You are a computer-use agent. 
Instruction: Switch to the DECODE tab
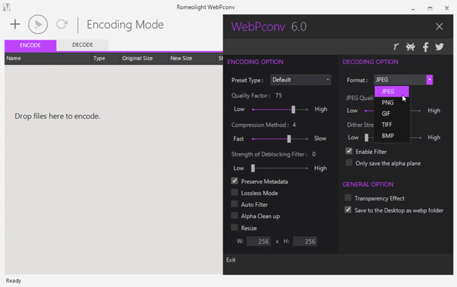[82, 45]
